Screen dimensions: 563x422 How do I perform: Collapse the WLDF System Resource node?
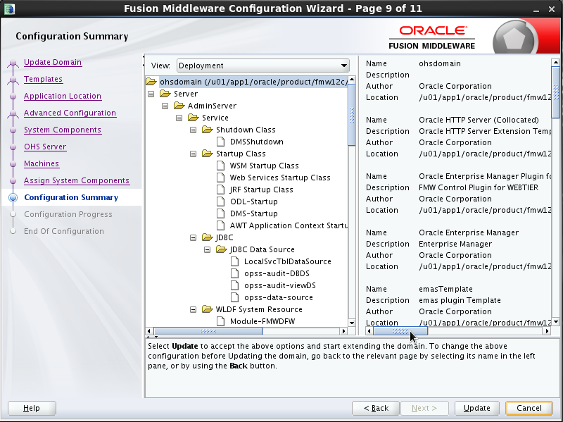pos(193,309)
